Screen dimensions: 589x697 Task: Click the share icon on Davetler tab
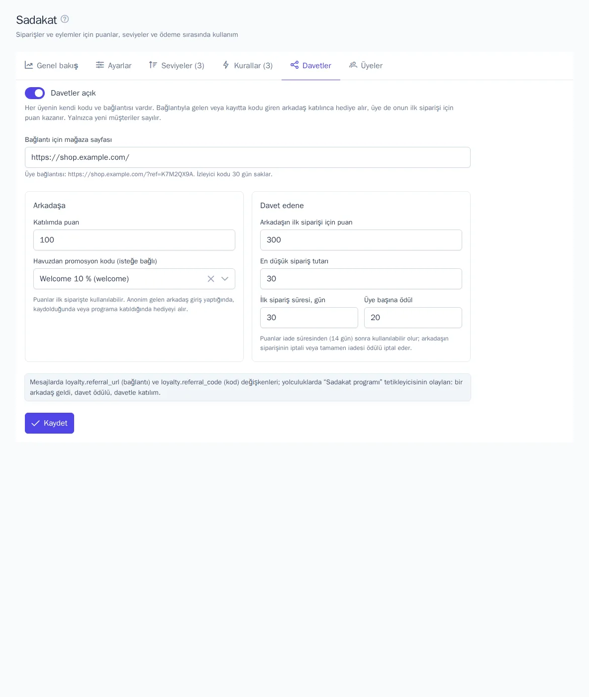pyautogui.click(x=294, y=65)
